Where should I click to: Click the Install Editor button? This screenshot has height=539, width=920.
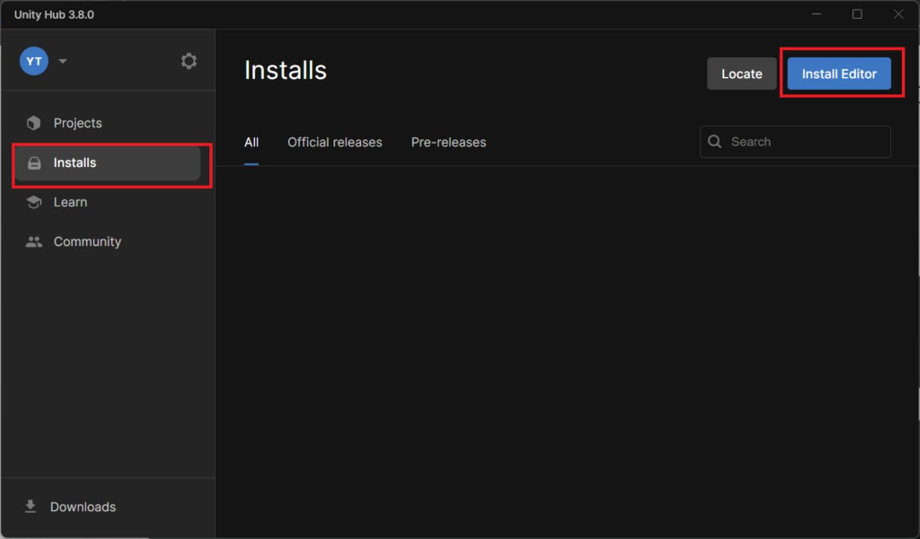pos(839,73)
